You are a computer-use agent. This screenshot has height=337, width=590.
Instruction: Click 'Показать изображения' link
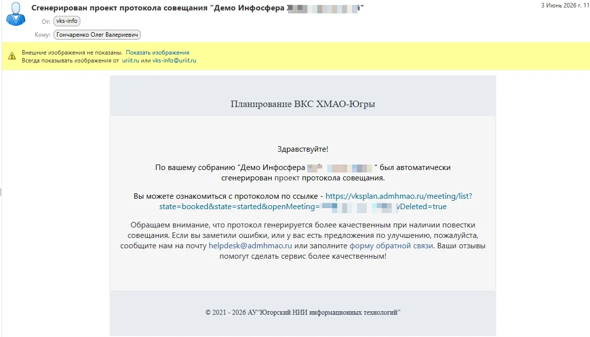(x=157, y=52)
